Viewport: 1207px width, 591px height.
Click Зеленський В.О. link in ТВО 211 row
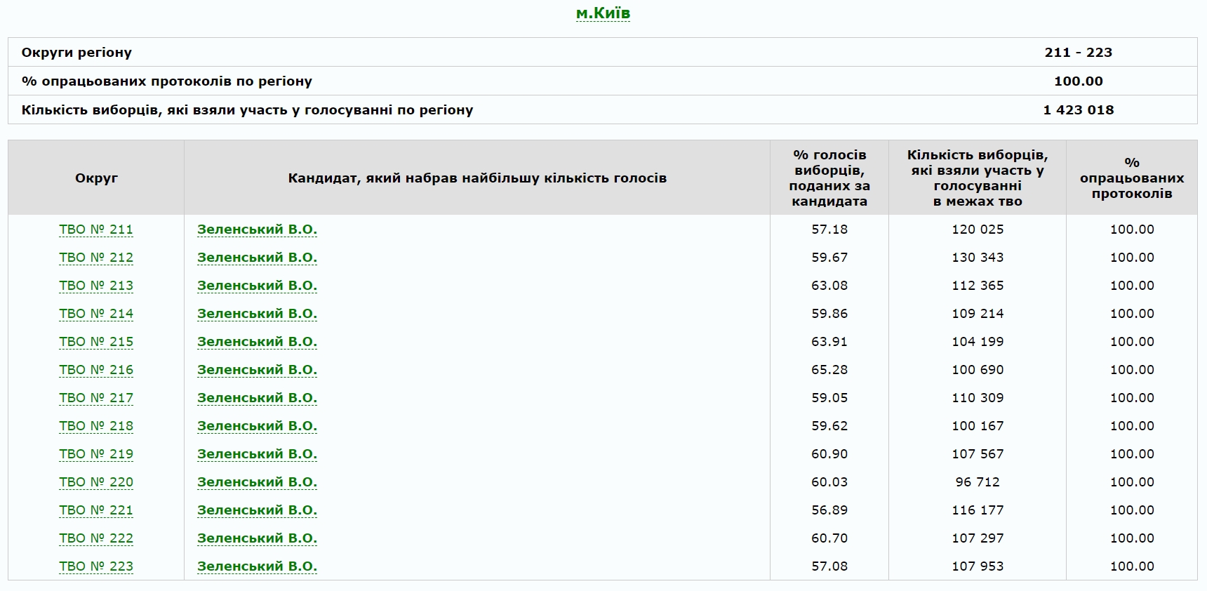[x=257, y=230]
